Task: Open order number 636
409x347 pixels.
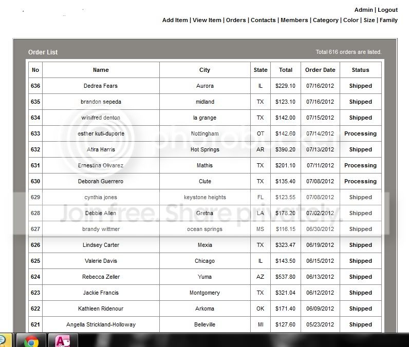Action: (x=35, y=86)
